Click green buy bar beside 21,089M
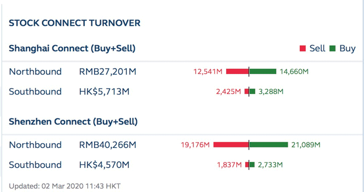This screenshot has width=364, height=192. point(269,145)
